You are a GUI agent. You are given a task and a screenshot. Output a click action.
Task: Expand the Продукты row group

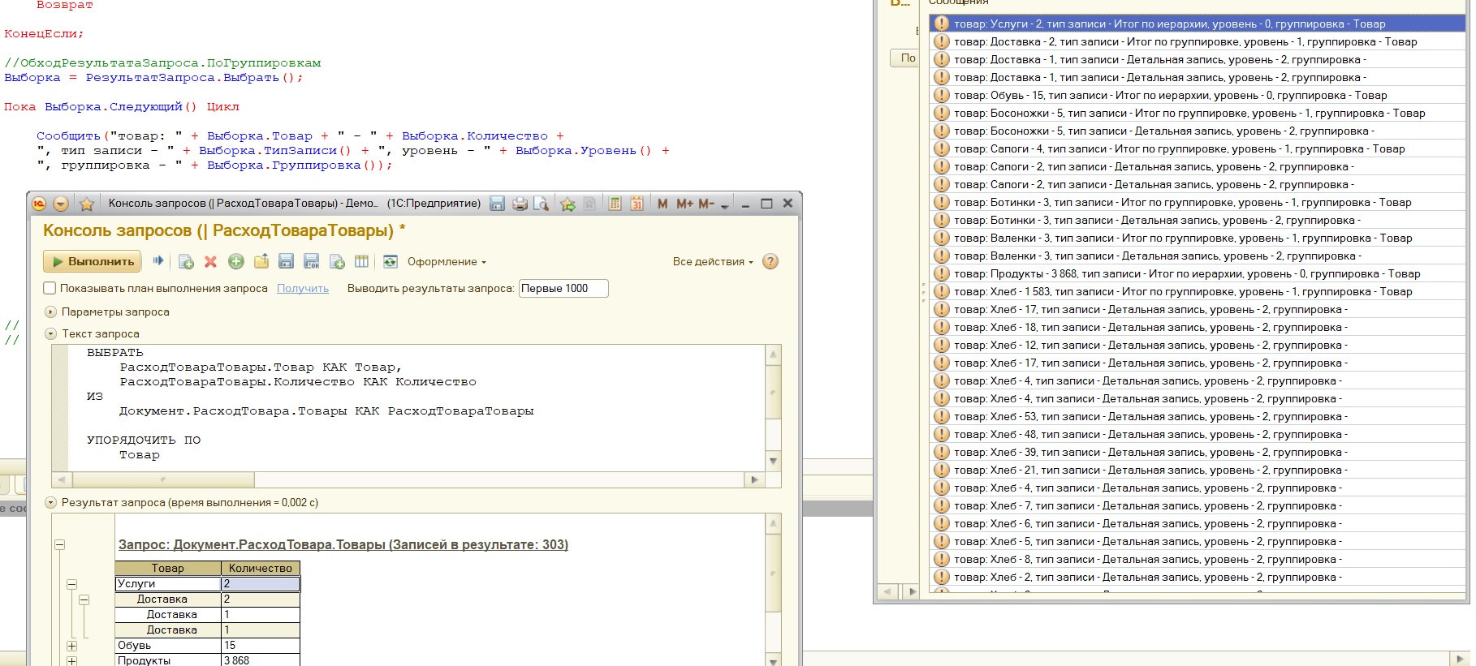pyautogui.click(x=71, y=661)
